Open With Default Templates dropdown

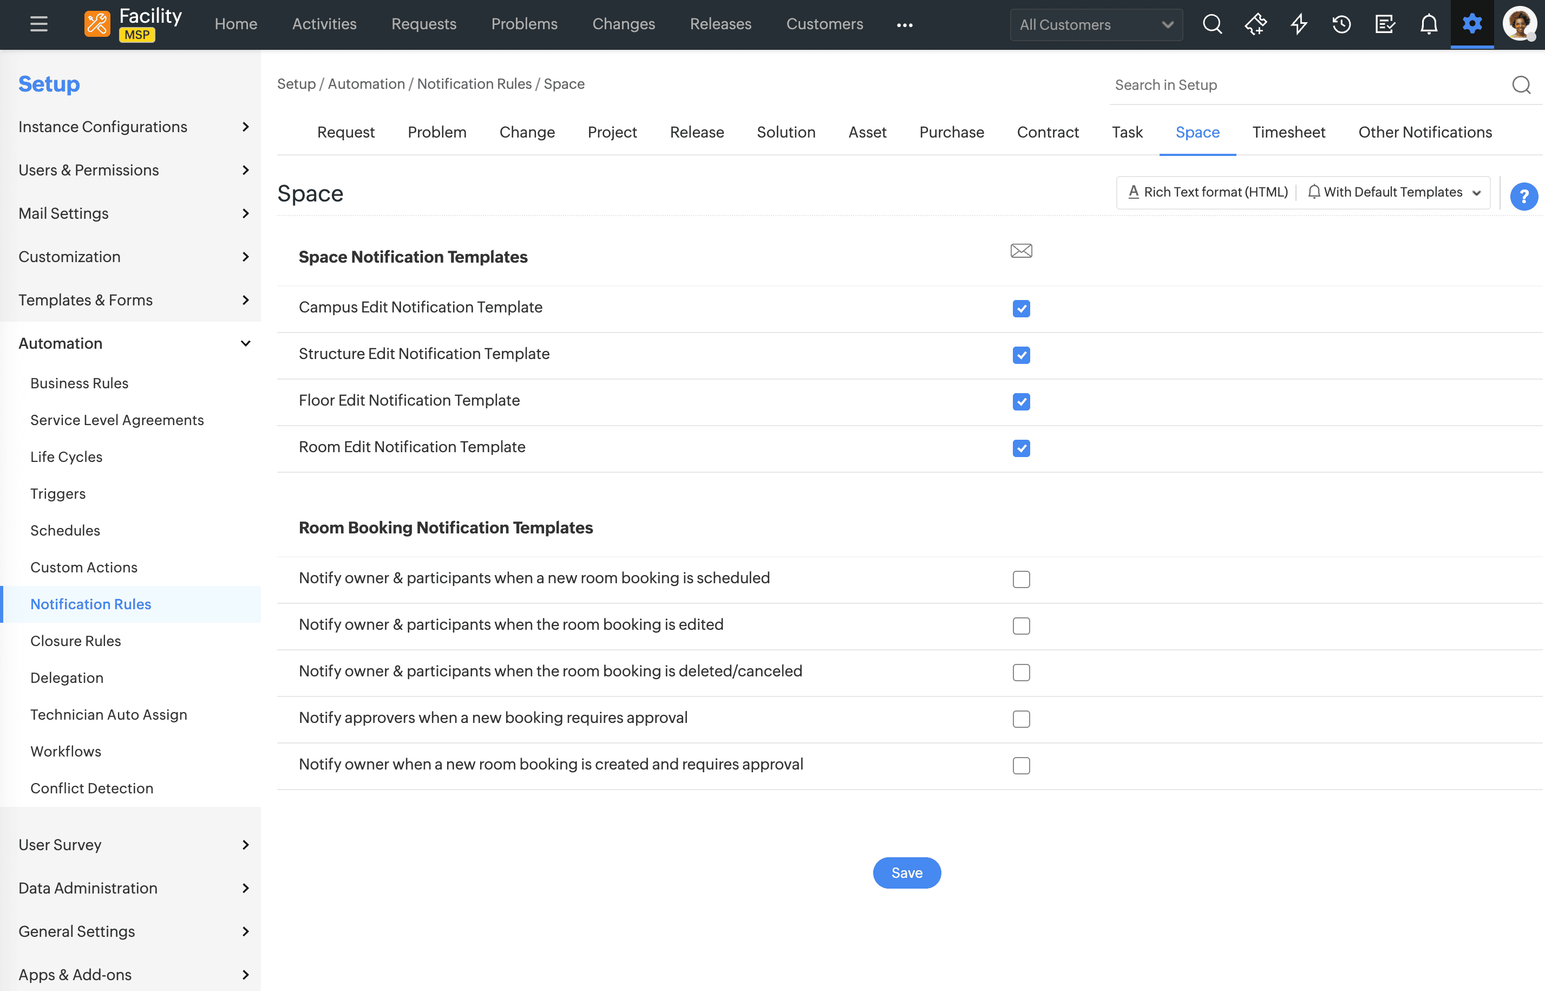click(1395, 192)
